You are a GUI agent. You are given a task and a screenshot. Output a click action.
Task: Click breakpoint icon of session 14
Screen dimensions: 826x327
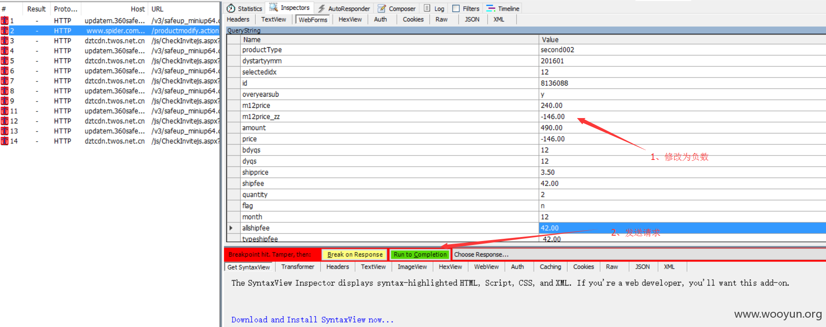(4, 141)
